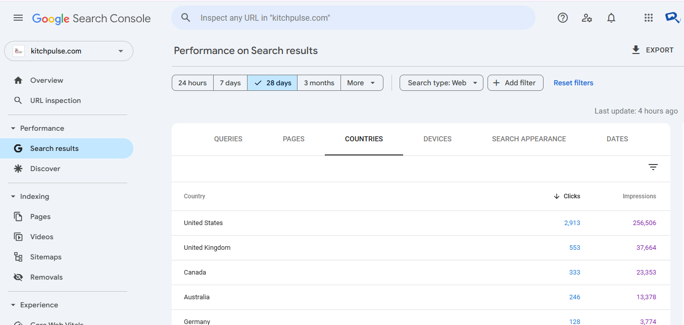684x325 pixels.
Task: Collapse the Performance sidebar section
Action: tap(13, 128)
